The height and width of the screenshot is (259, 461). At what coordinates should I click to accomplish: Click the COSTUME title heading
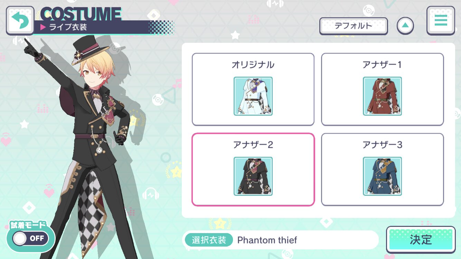81,14
